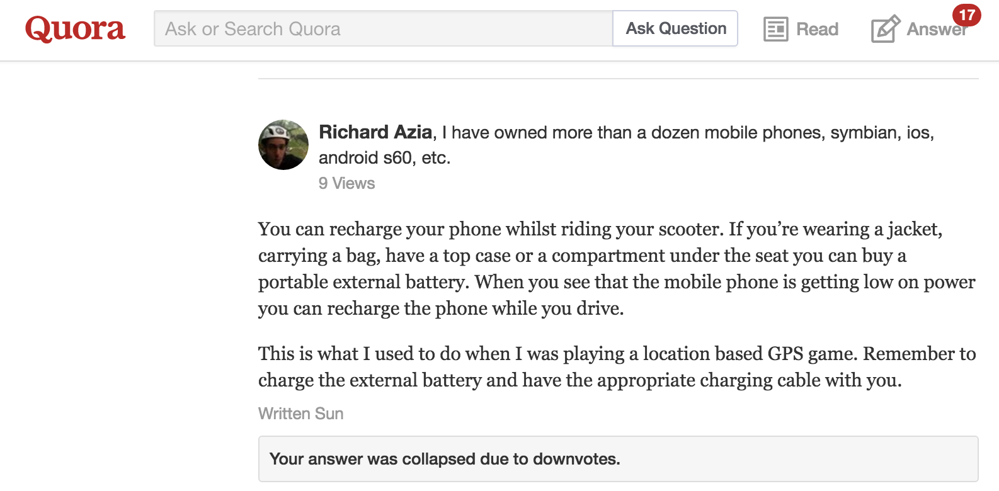Click the Quora logo
Viewport: 999px width, 491px height.
click(75, 29)
